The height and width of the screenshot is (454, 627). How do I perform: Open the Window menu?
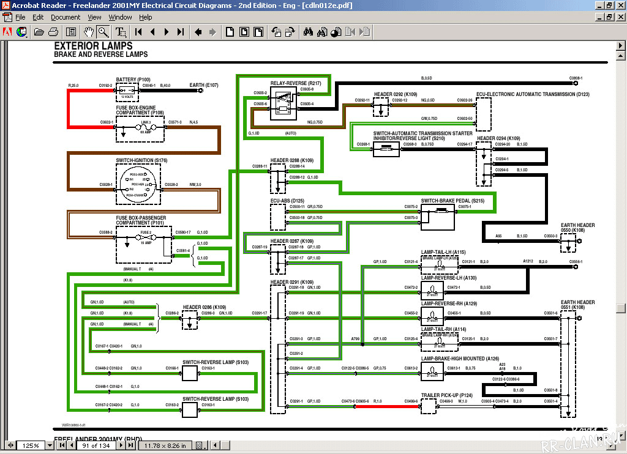coord(120,17)
